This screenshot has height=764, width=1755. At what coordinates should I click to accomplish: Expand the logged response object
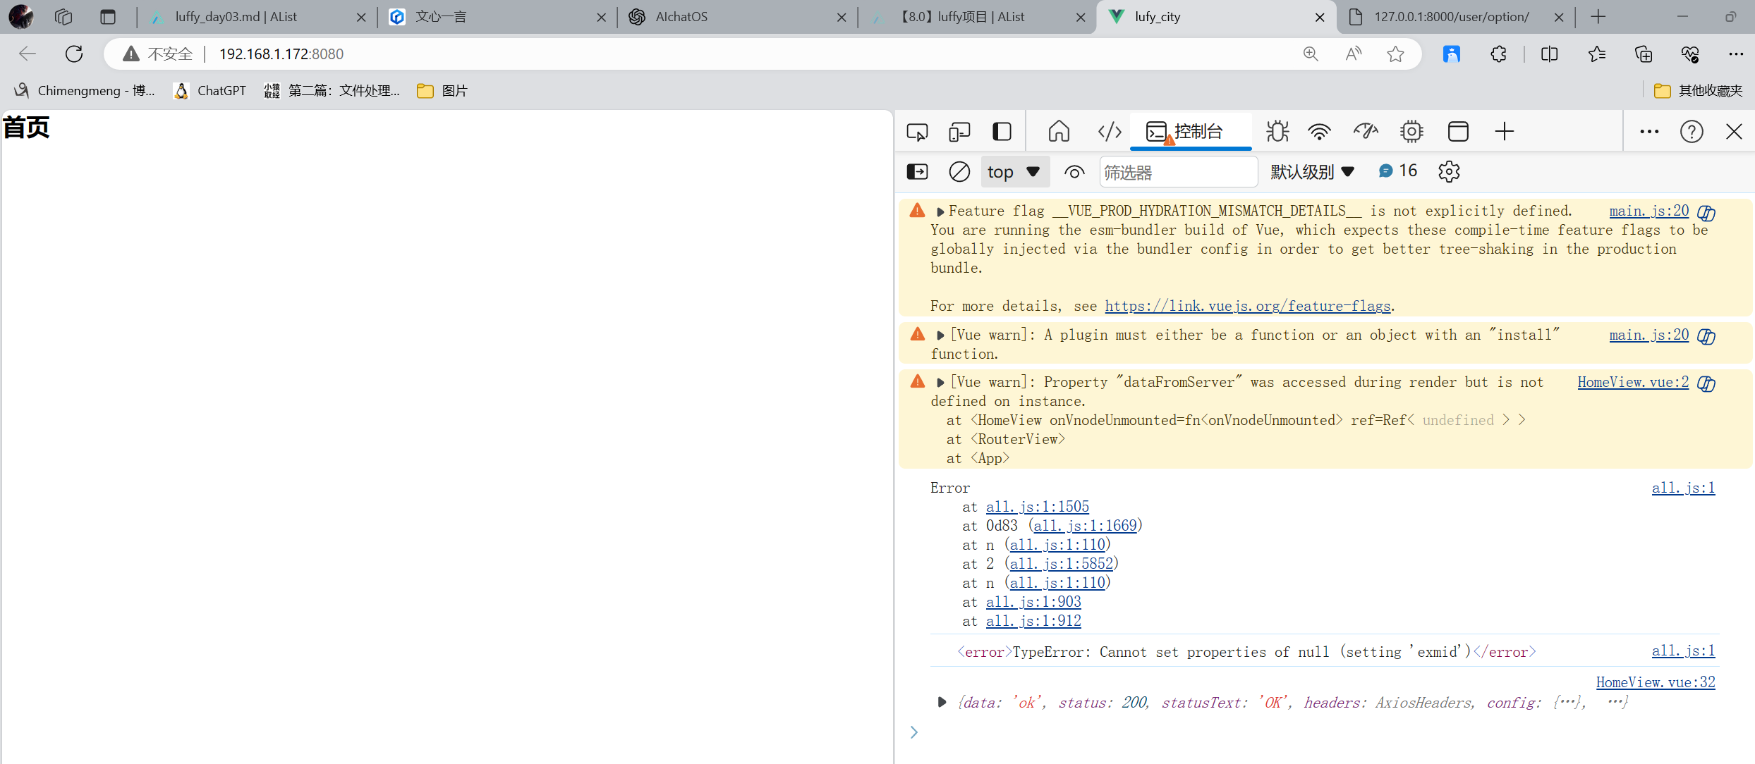click(942, 702)
